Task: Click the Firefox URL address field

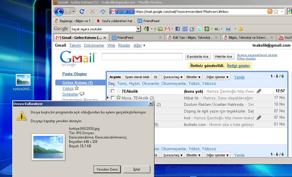Action: (201, 11)
